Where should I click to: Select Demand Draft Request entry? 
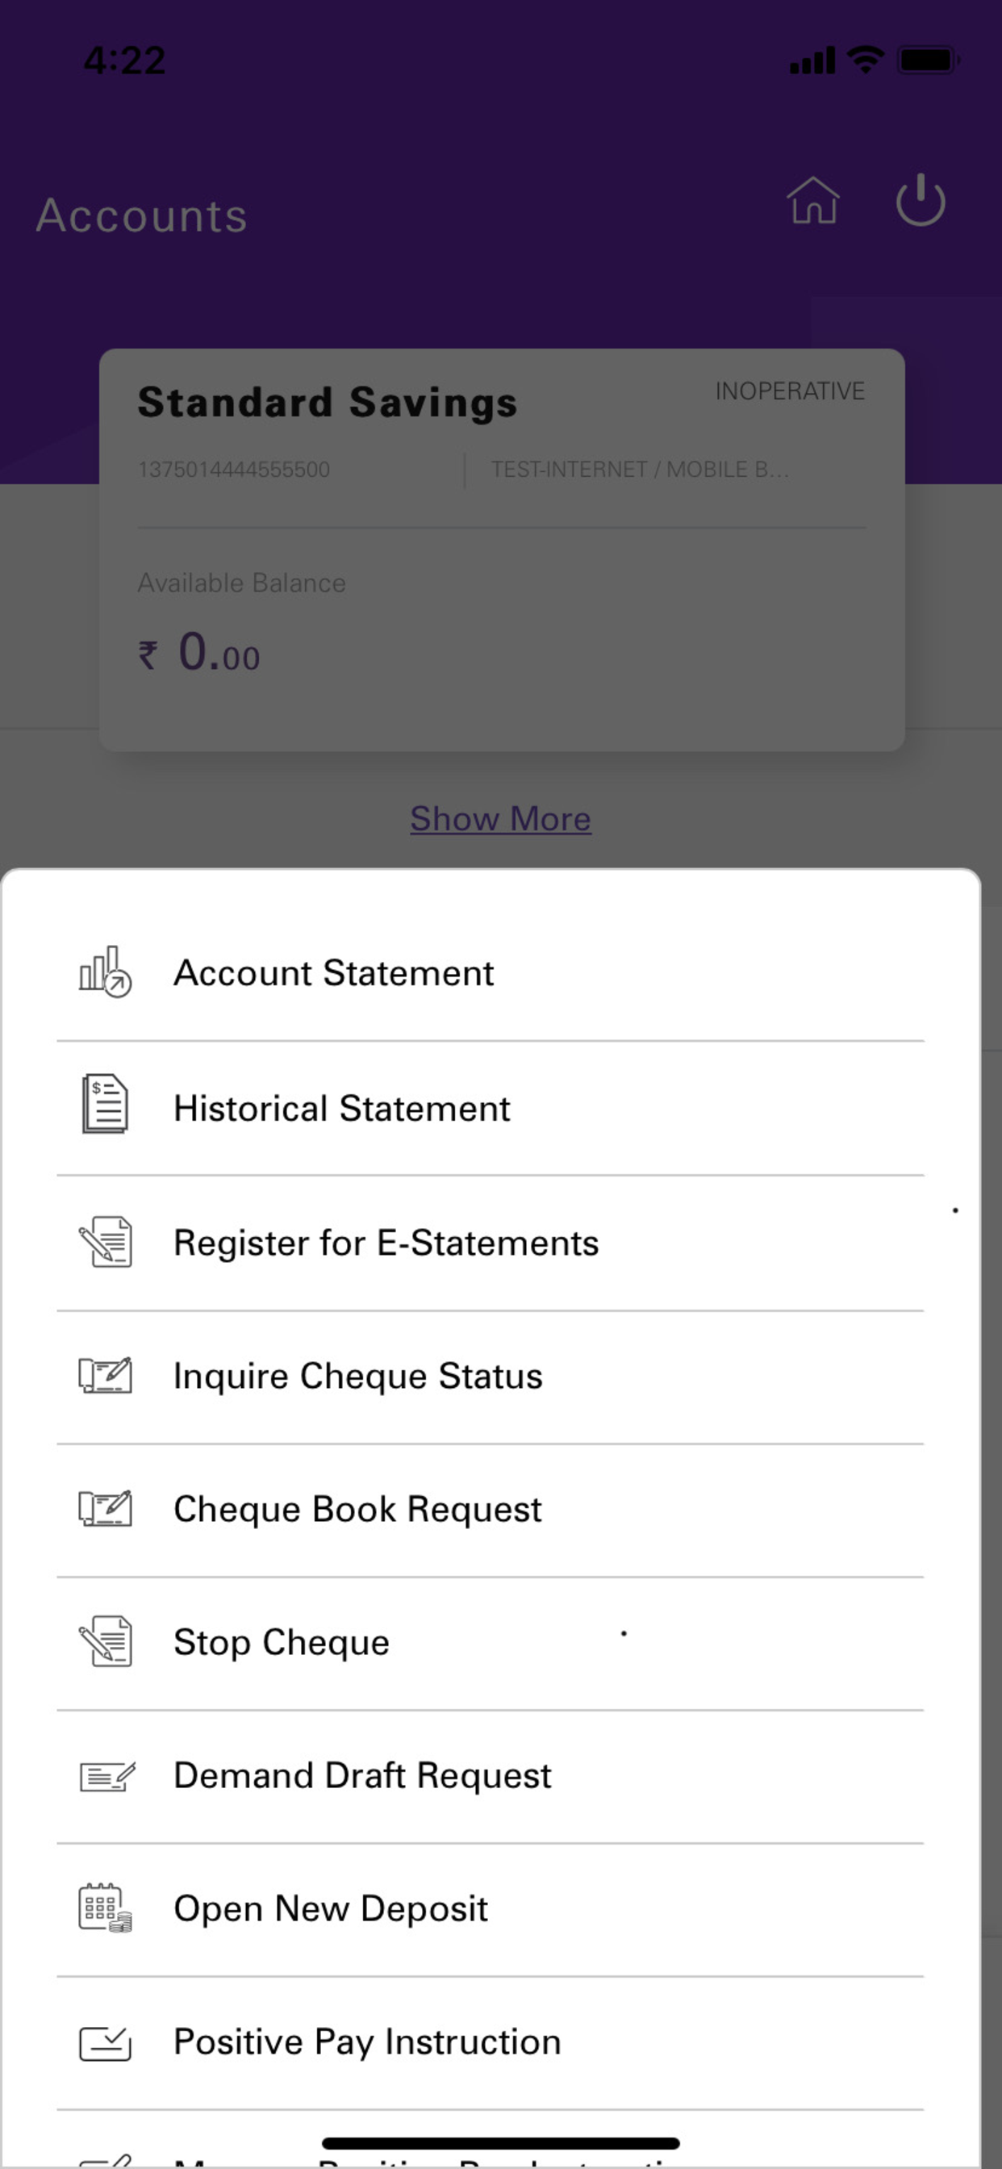coord(490,1777)
